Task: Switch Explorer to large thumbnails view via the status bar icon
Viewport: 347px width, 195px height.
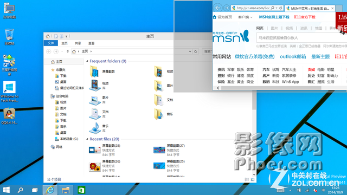Action: (x=253, y=179)
